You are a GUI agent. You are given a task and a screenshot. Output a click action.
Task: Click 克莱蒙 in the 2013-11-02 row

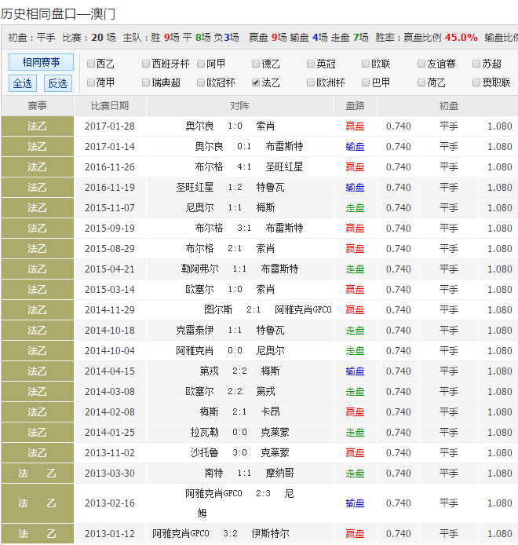(x=275, y=453)
